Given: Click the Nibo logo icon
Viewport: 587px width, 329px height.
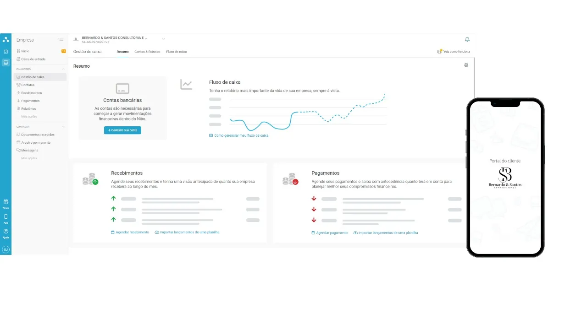Looking at the screenshot, I should (6, 39).
